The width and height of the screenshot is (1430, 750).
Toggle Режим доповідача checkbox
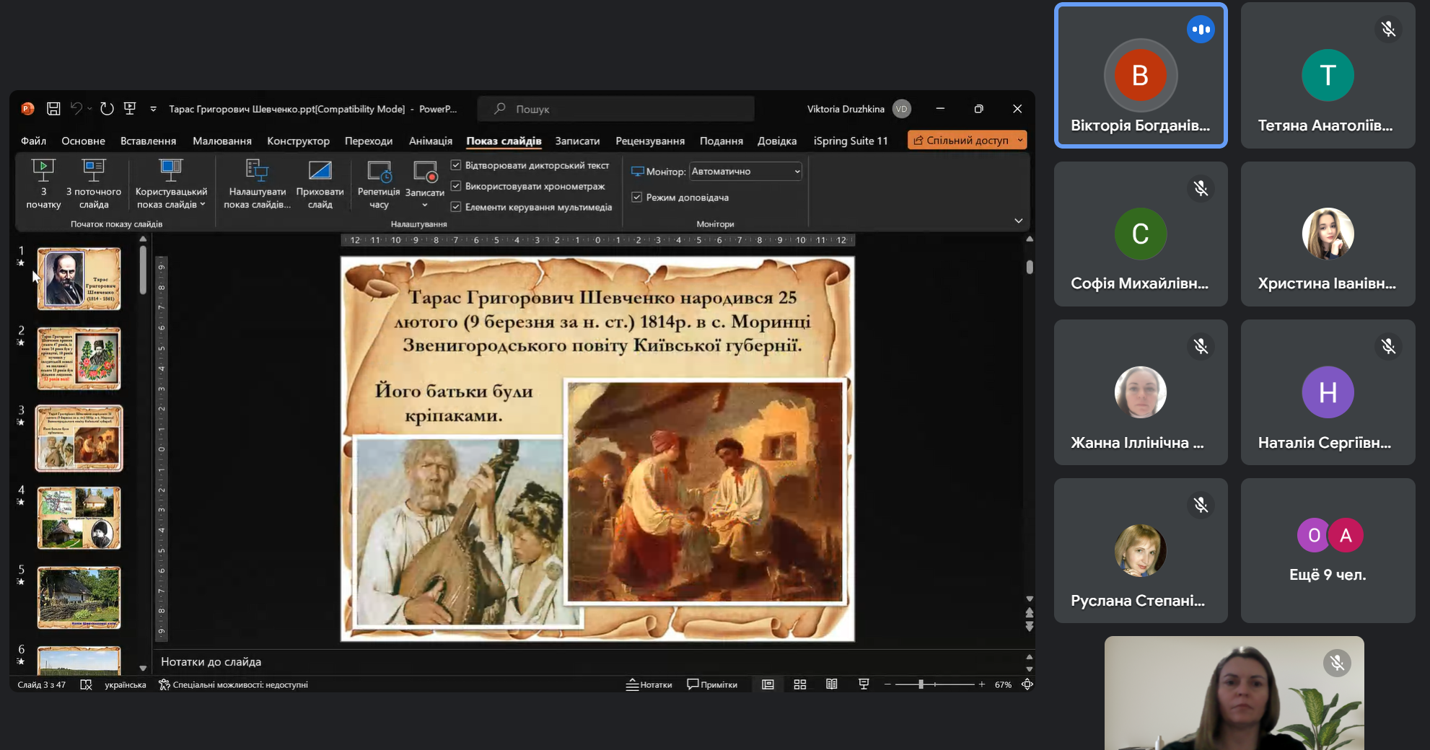(x=637, y=197)
